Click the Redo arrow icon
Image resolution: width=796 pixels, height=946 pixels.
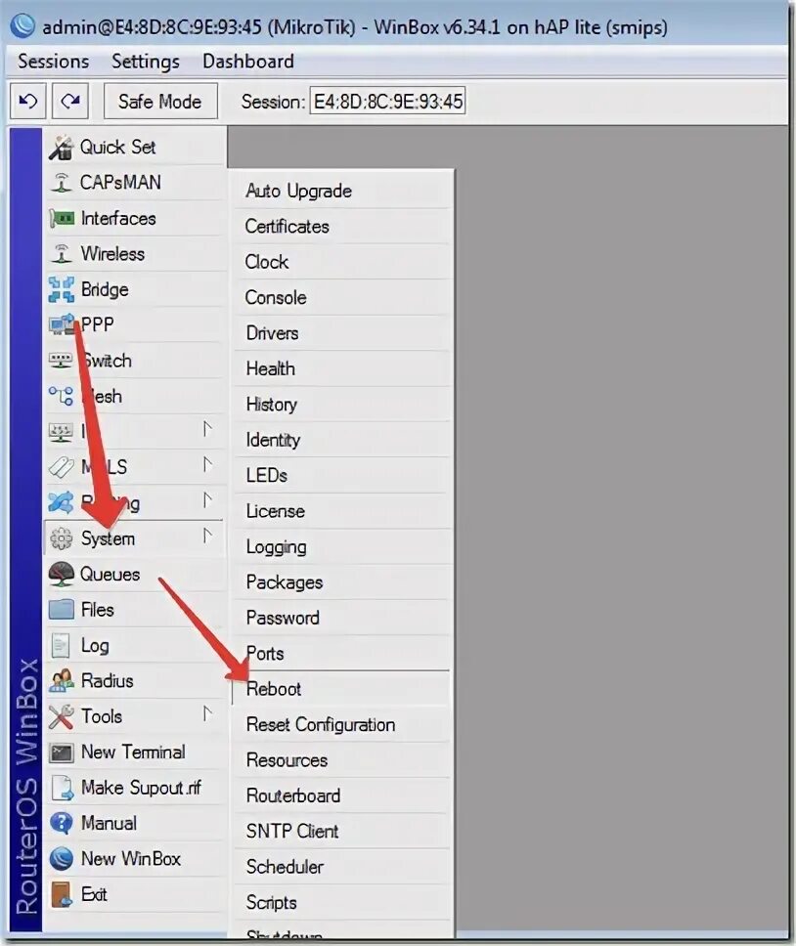[70, 102]
